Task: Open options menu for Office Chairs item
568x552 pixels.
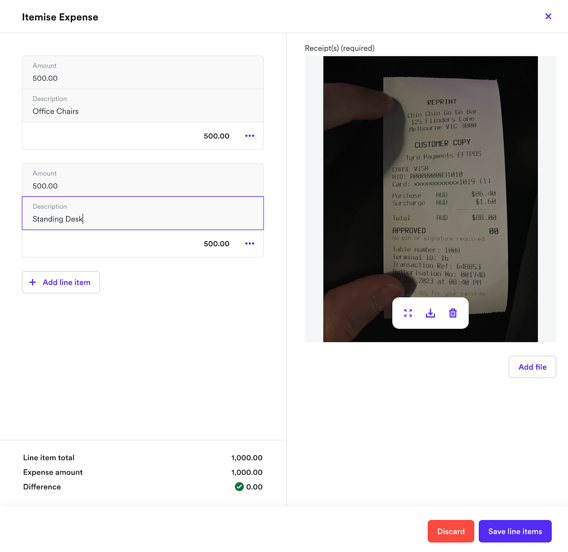Action: point(250,136)
